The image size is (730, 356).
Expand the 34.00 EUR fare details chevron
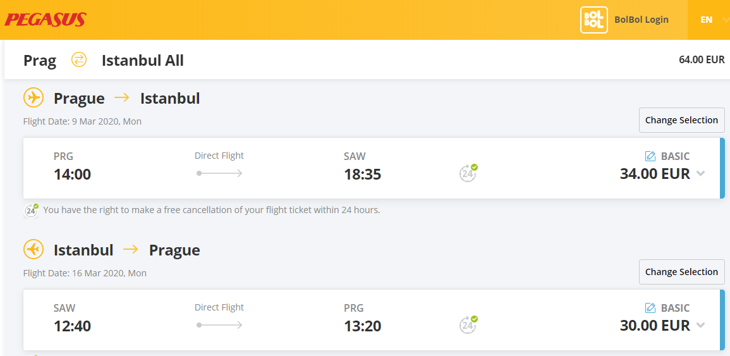point(701,174)
